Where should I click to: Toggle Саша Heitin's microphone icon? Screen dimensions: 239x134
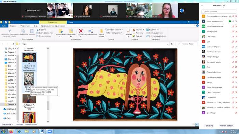coord(233,98)
